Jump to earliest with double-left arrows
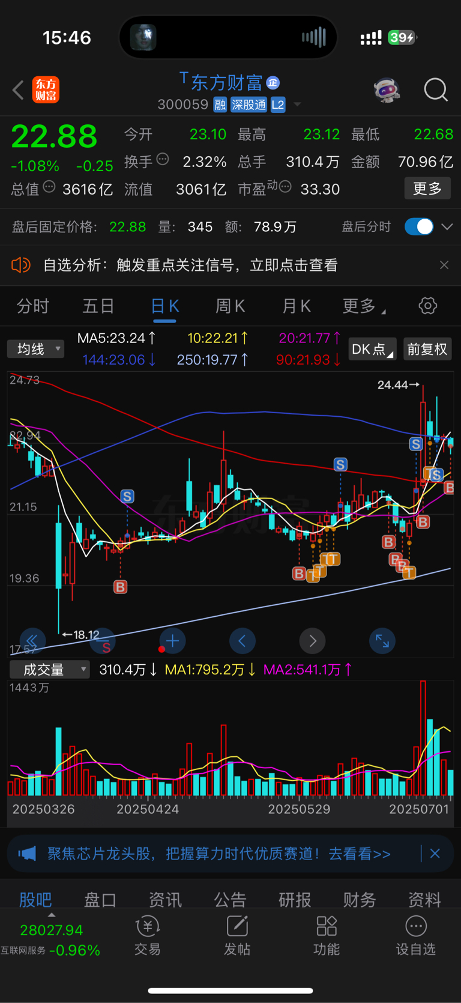The height and width of the screenshot is (1003, 461). tap(32, 641)
